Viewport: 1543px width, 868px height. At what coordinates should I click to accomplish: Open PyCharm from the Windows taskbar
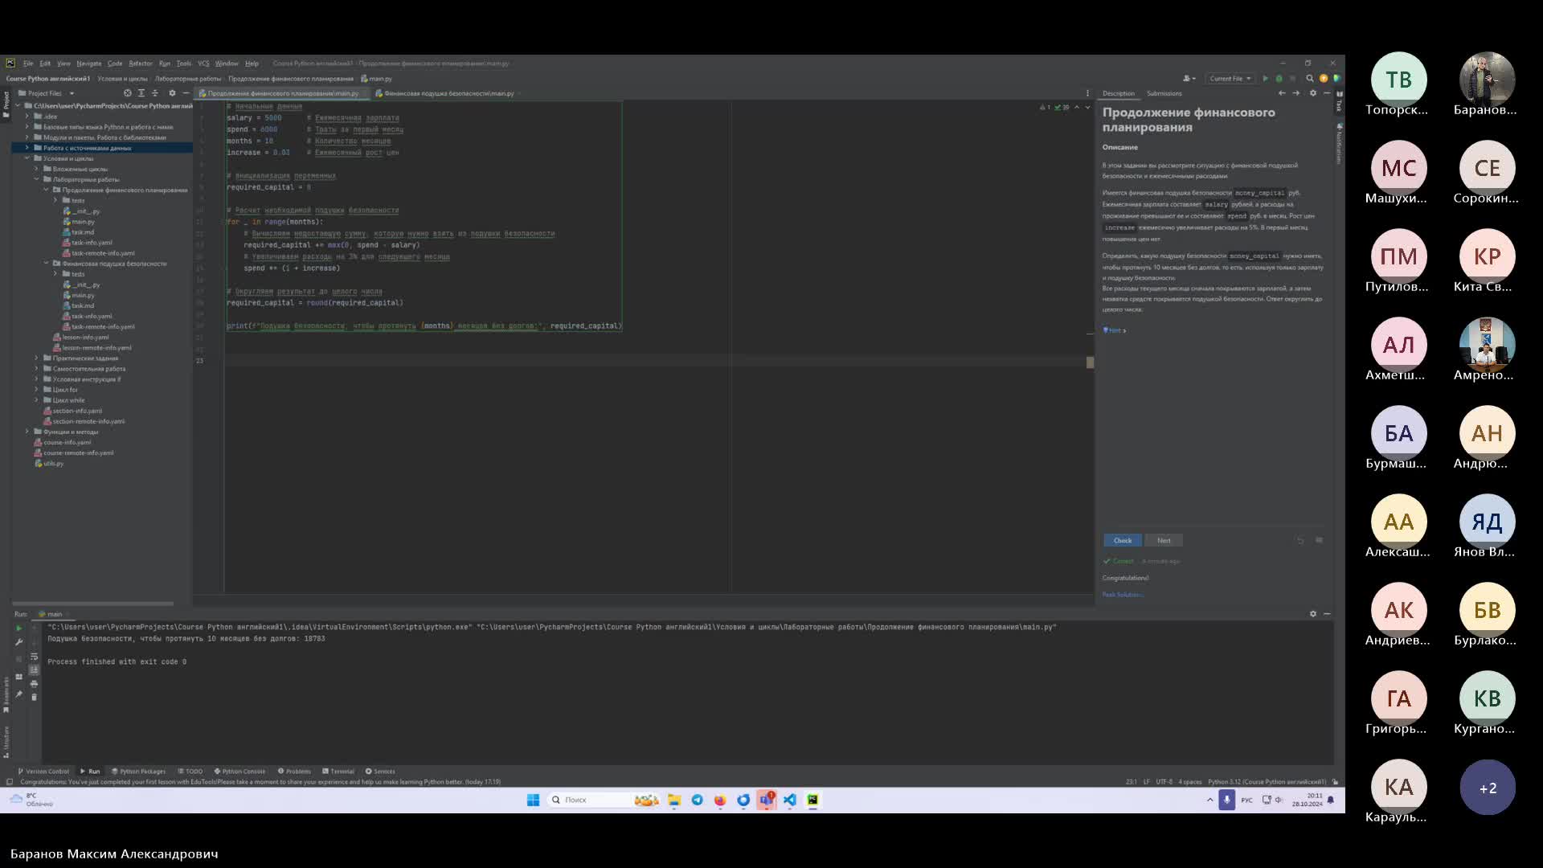point(812,800)
